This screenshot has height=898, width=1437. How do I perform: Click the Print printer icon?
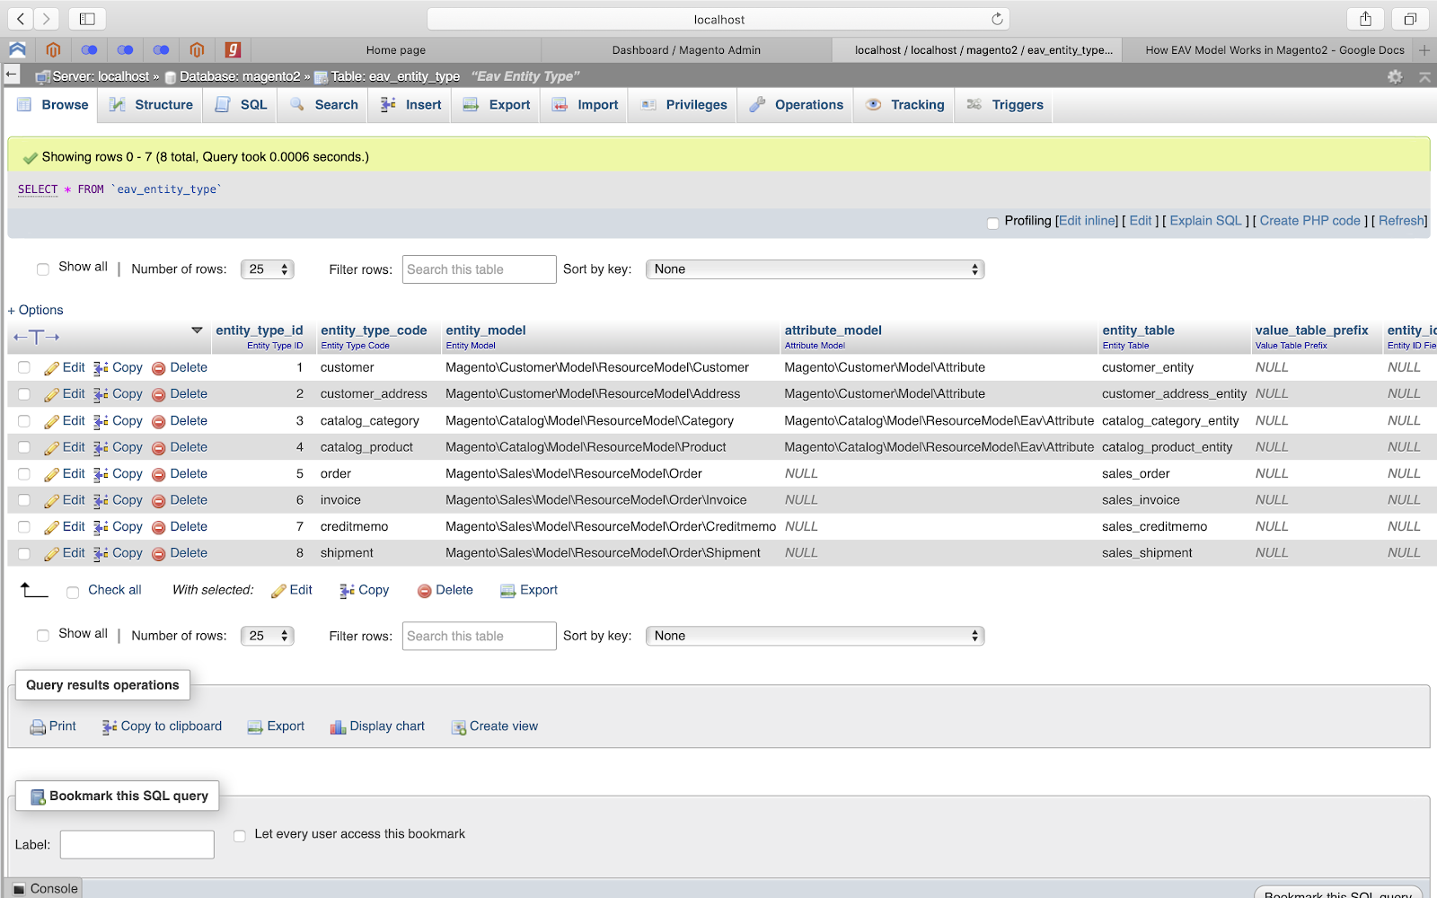[38, 727]
